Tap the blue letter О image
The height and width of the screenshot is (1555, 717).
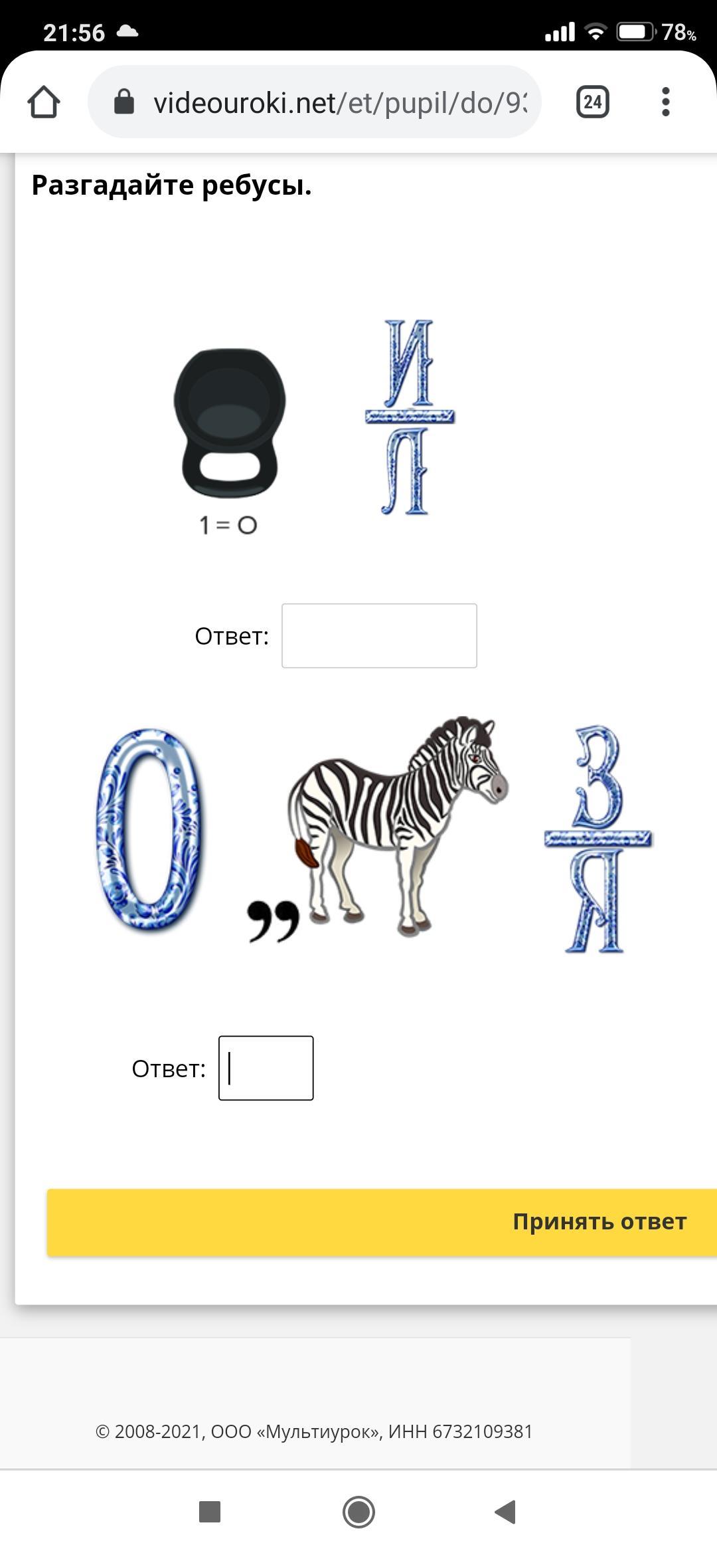tap(149, 828)
